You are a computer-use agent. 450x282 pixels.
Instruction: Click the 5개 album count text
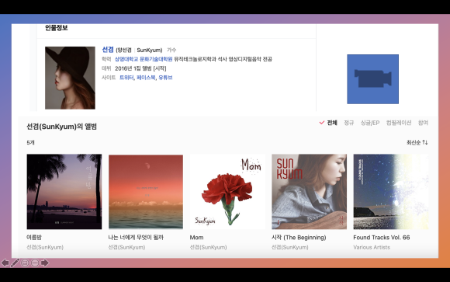pos(30,143)
